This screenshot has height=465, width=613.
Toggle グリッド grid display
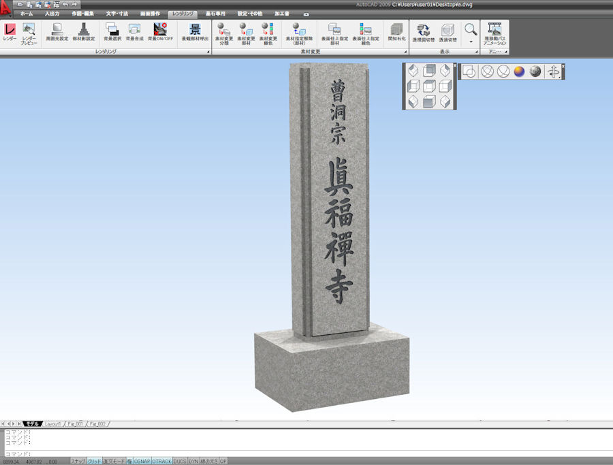click(94, 462)
